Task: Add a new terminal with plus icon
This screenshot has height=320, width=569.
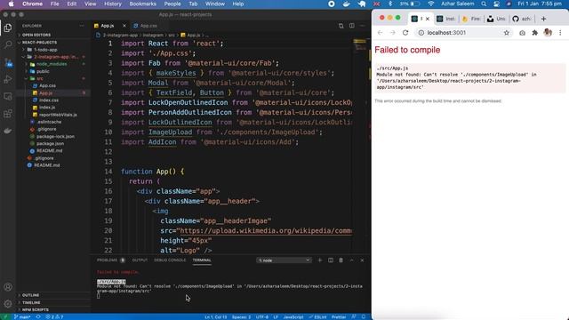Action: coord(320,260)
